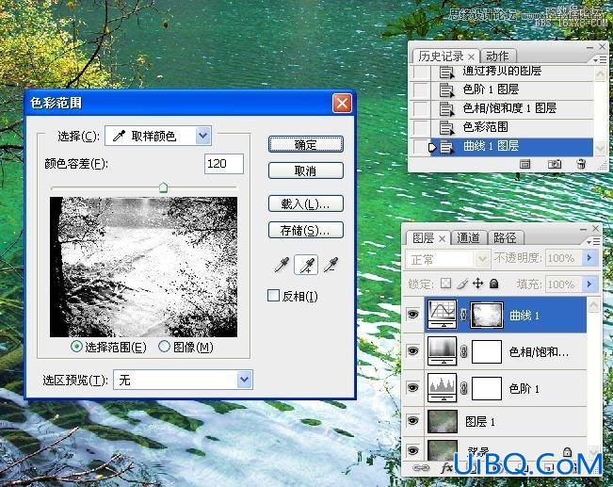The height and width of the screenshot is (487, 613).
Task: Click the mask link icon on 色相/饱和度 layer
Action: (463, 351)
